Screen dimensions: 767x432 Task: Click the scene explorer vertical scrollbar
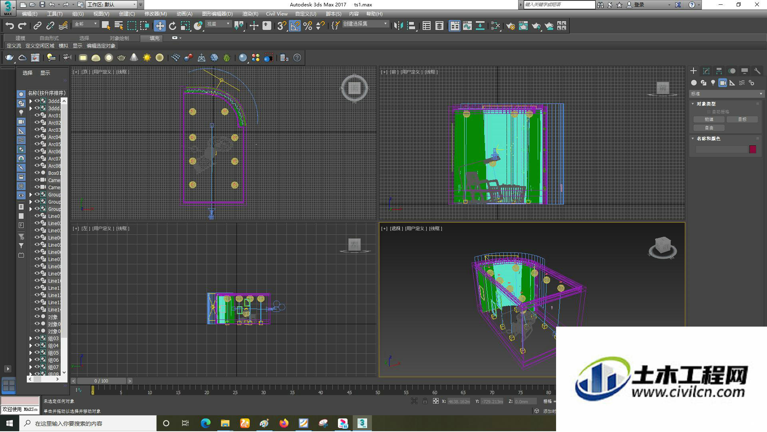(64, 236)
